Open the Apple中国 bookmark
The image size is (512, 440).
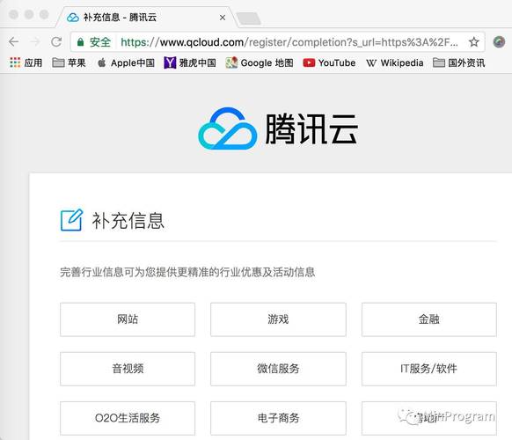pos(126,62)
